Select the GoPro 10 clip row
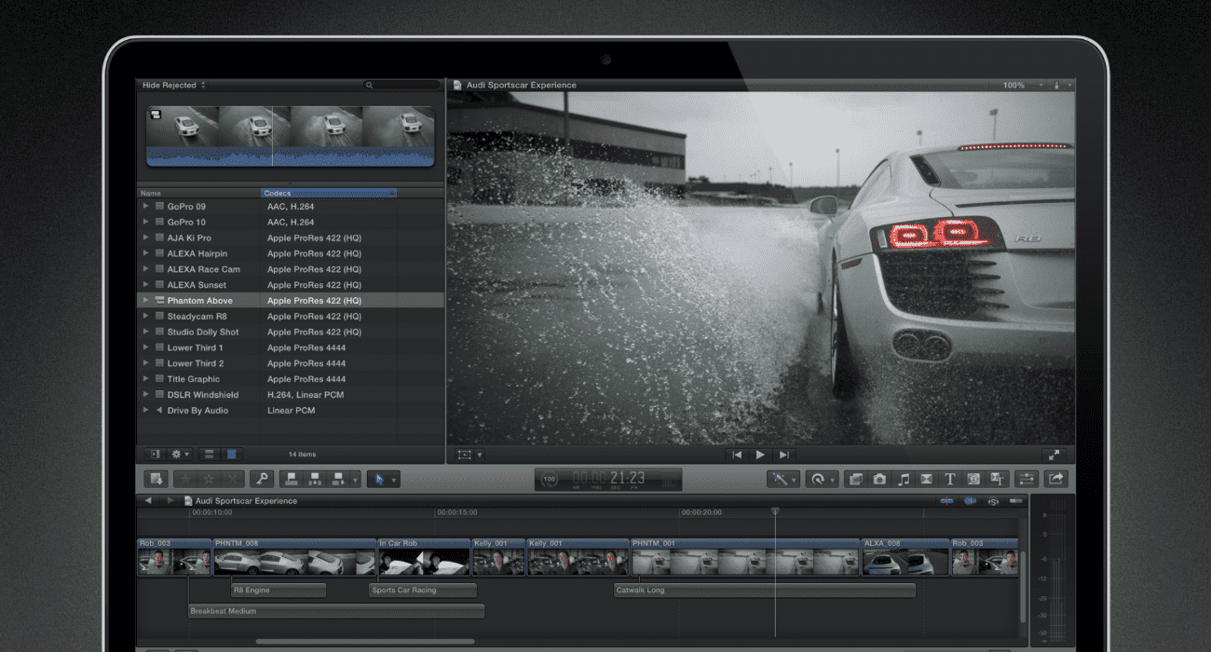Viewport: 1211px width, 652px height. (x=291, y=222)
